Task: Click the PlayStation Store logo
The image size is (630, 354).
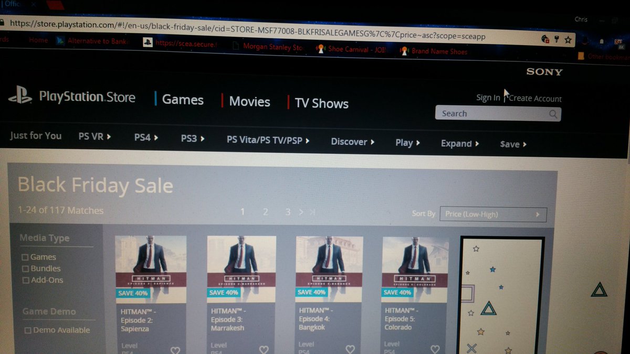Action: [x=72, y=96]
